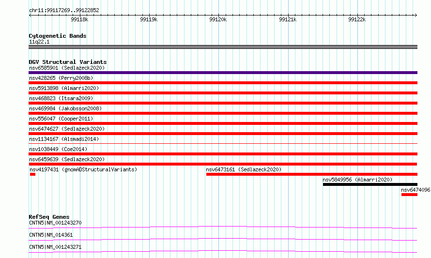Select nsv468823 (Itsara2009) label
This screenshot has width=431, height=258.
click(61, 98)
